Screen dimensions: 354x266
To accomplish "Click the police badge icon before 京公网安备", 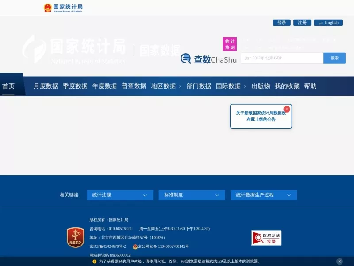I will pyautogui.click(x=135, y=246).
